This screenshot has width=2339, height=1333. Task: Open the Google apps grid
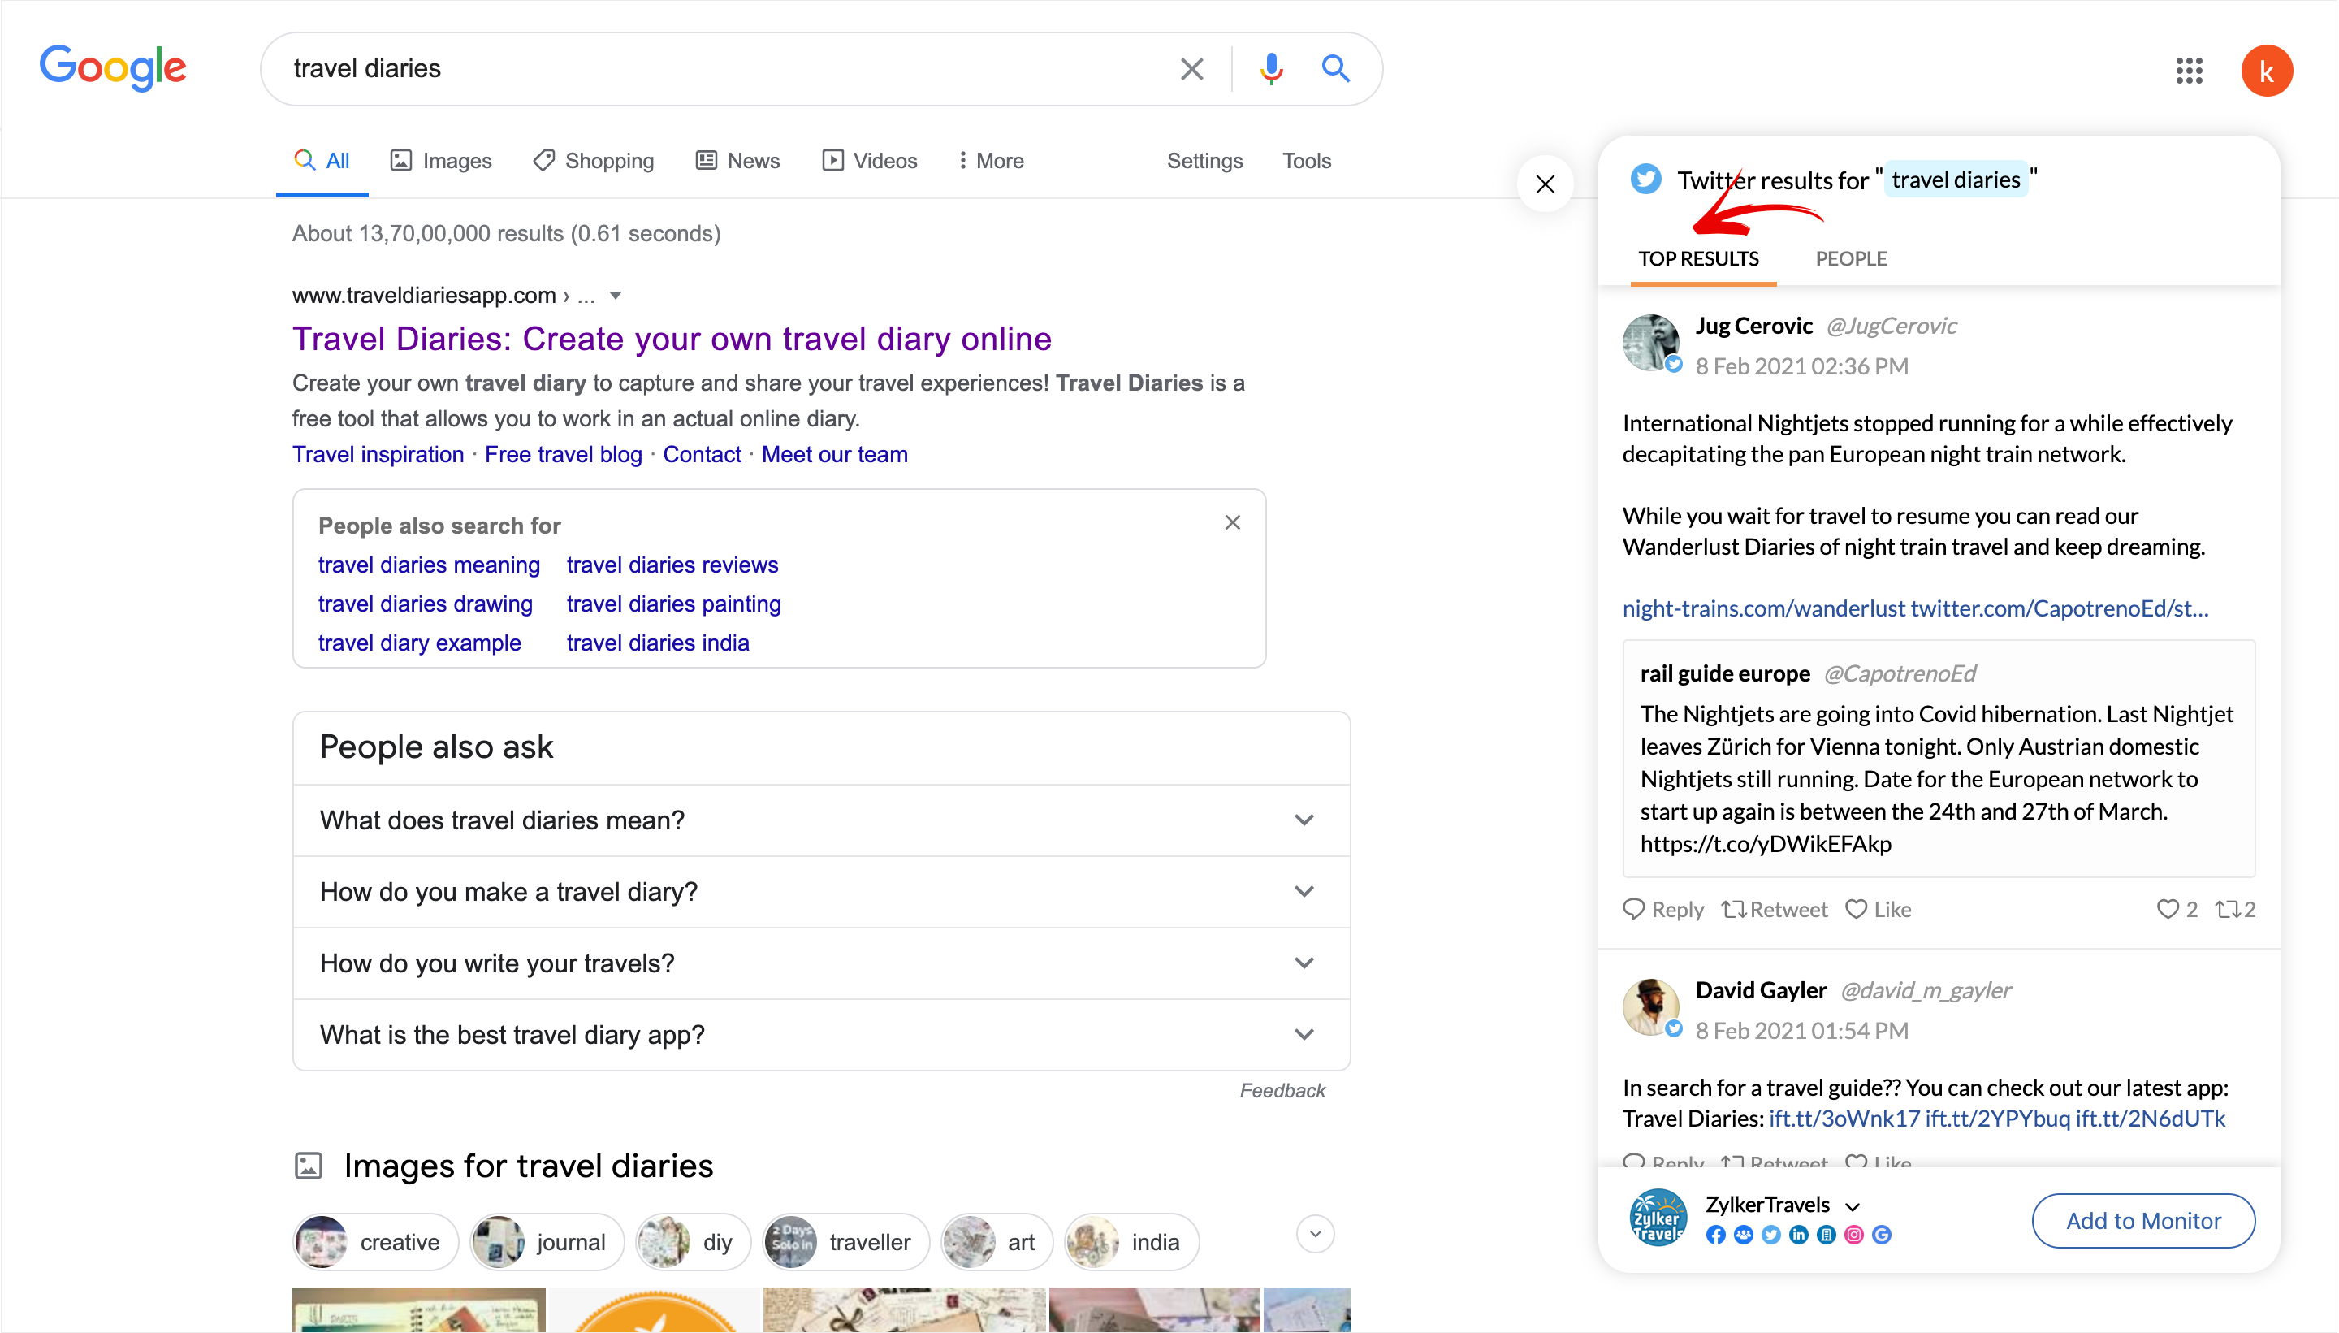point(2189,71)
